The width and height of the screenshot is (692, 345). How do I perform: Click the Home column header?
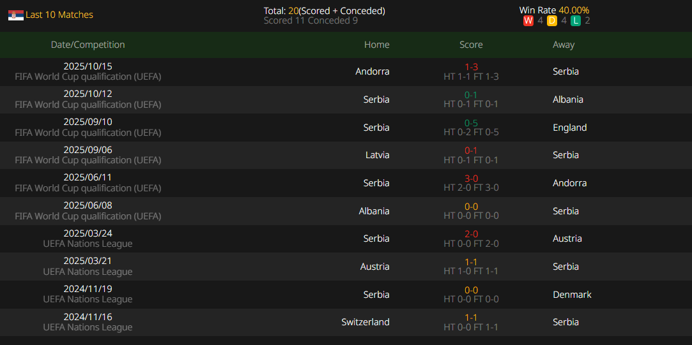tap(376, 45)
